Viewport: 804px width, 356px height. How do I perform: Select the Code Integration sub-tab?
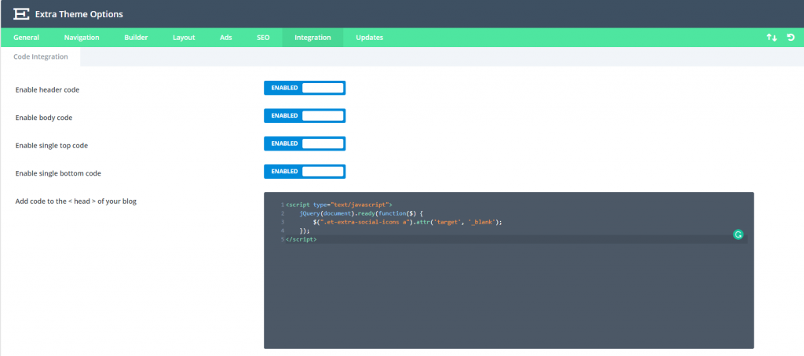click(40, 56)
